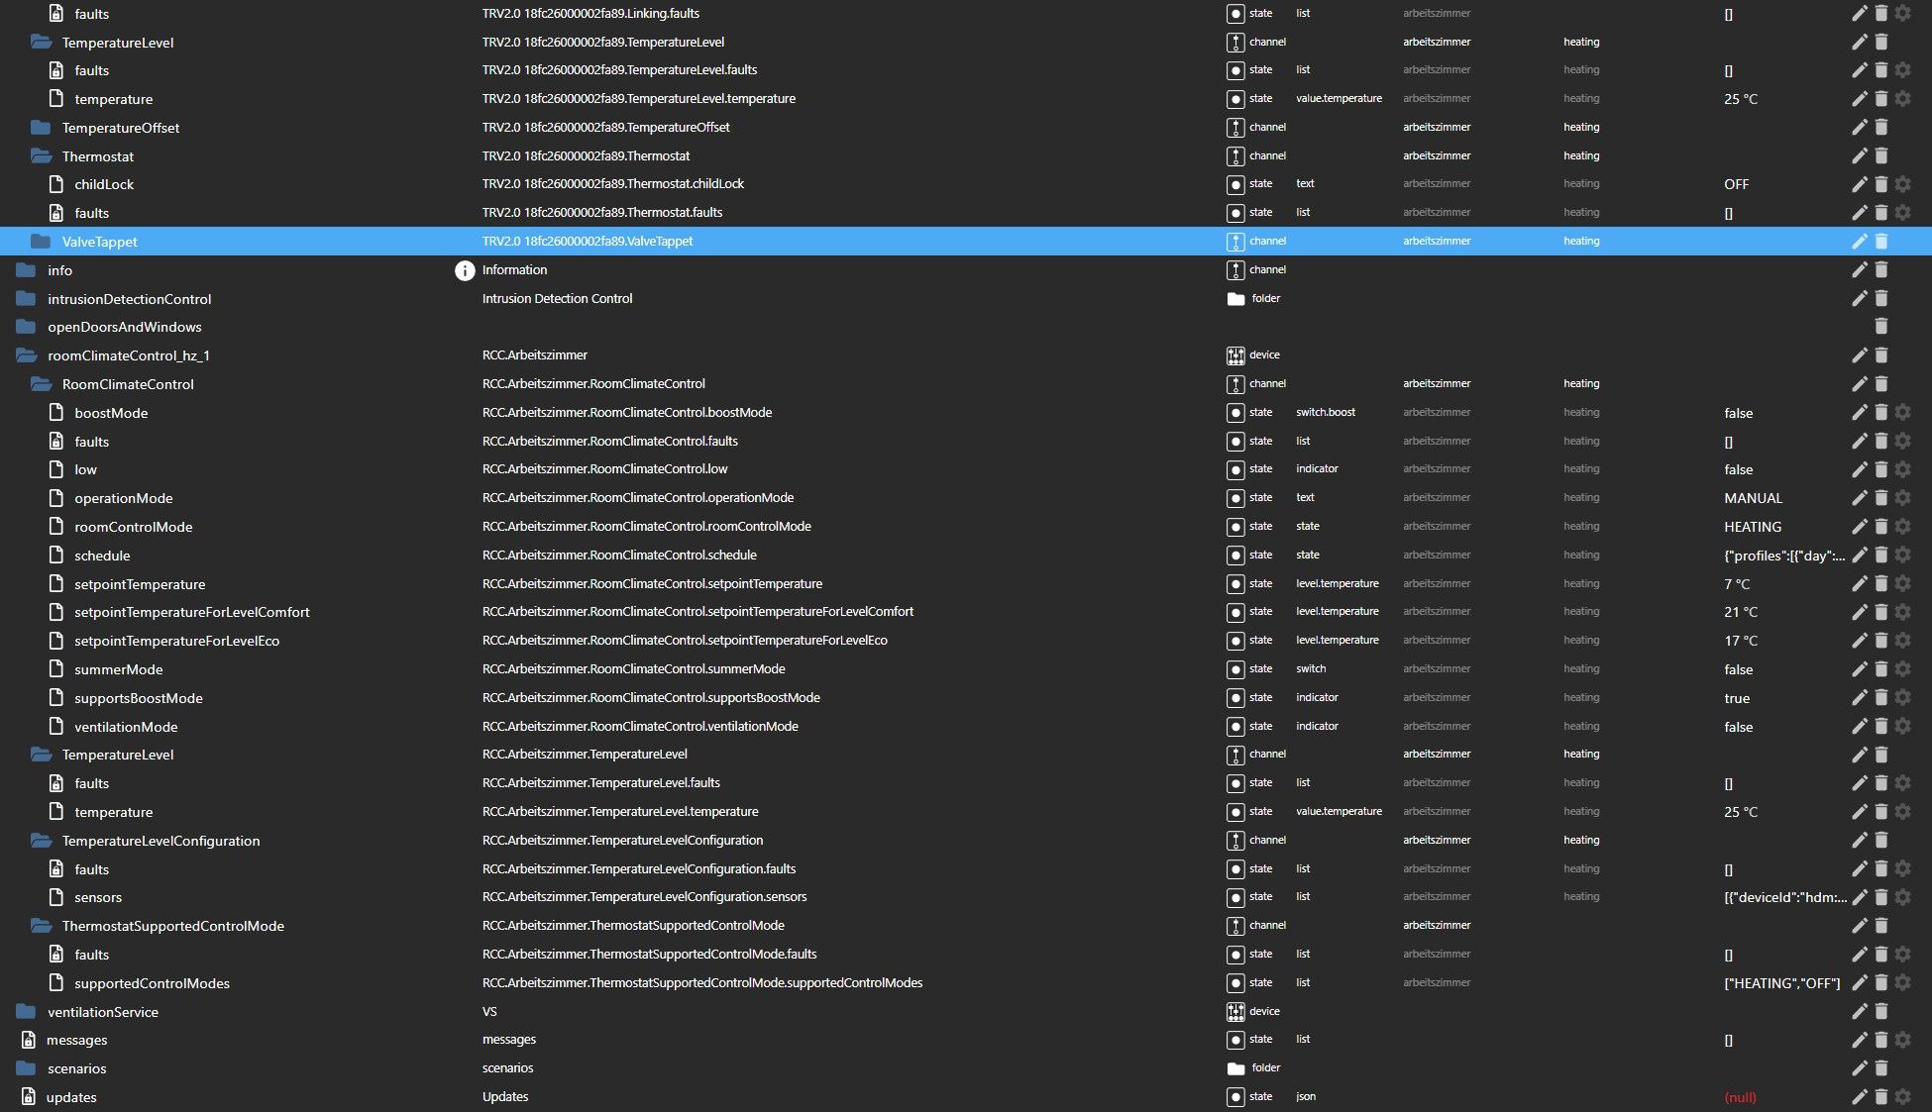Click the boostMode false value
Viewport: 1932px width, 1112px height.
pyautogui.click(x=1738, y=413)
